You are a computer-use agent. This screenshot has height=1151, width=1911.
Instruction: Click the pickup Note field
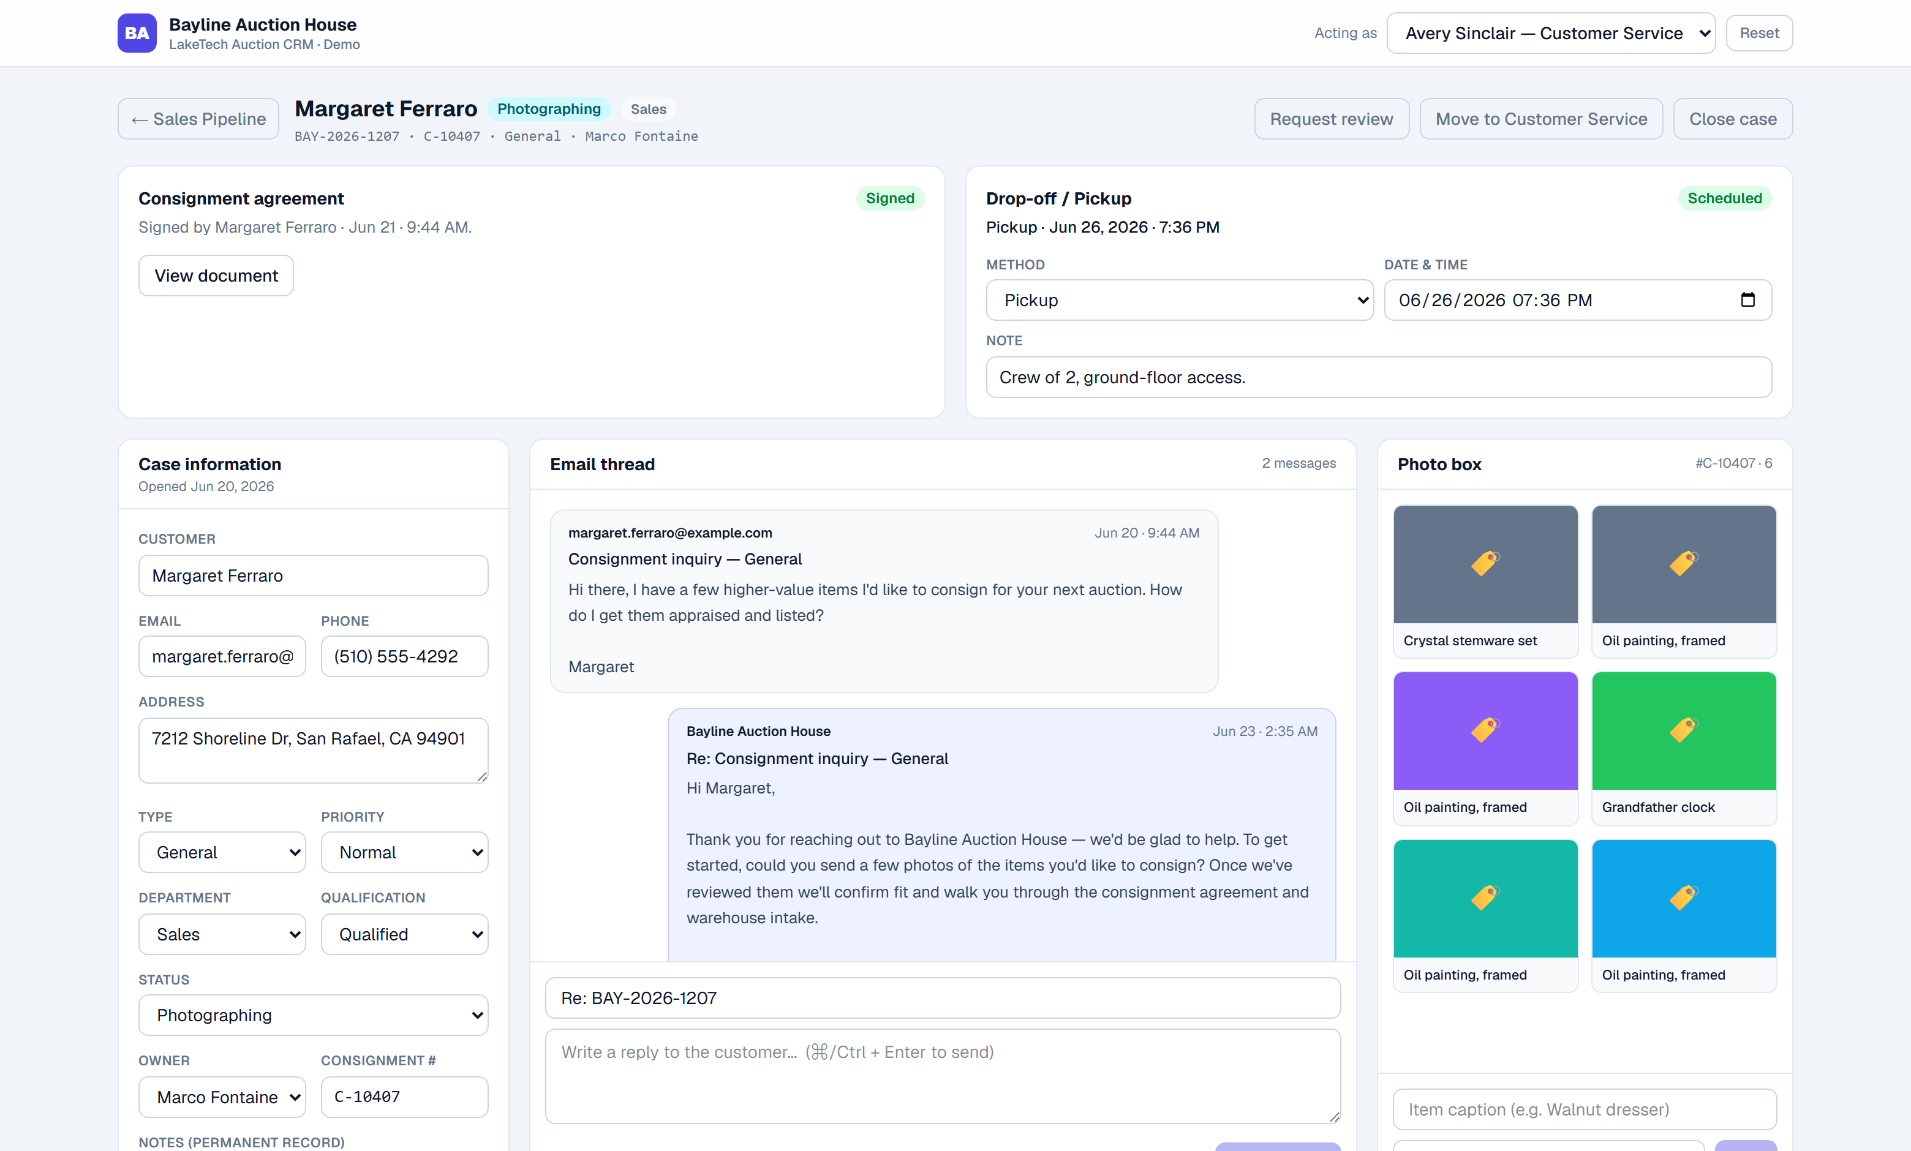tap(1379, 377)
